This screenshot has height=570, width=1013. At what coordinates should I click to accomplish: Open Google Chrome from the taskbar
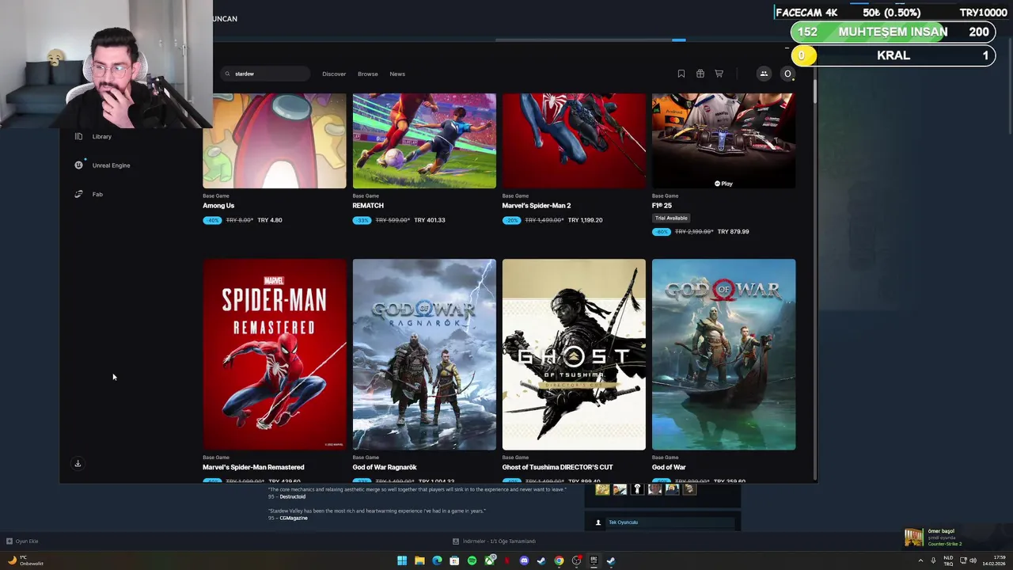tap(559, 560)
